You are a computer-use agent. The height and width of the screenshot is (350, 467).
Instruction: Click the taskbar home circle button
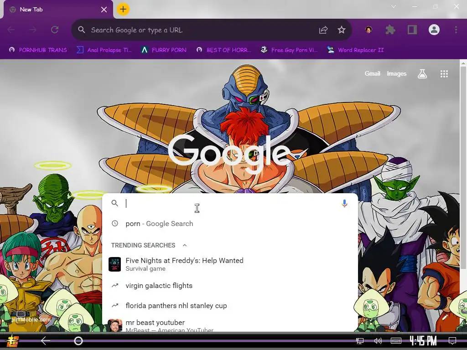(x=78, y=341)
